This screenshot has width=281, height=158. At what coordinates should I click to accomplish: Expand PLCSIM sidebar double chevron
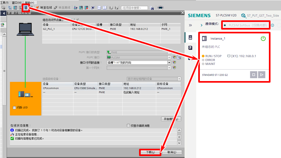[x=190, y=25]
